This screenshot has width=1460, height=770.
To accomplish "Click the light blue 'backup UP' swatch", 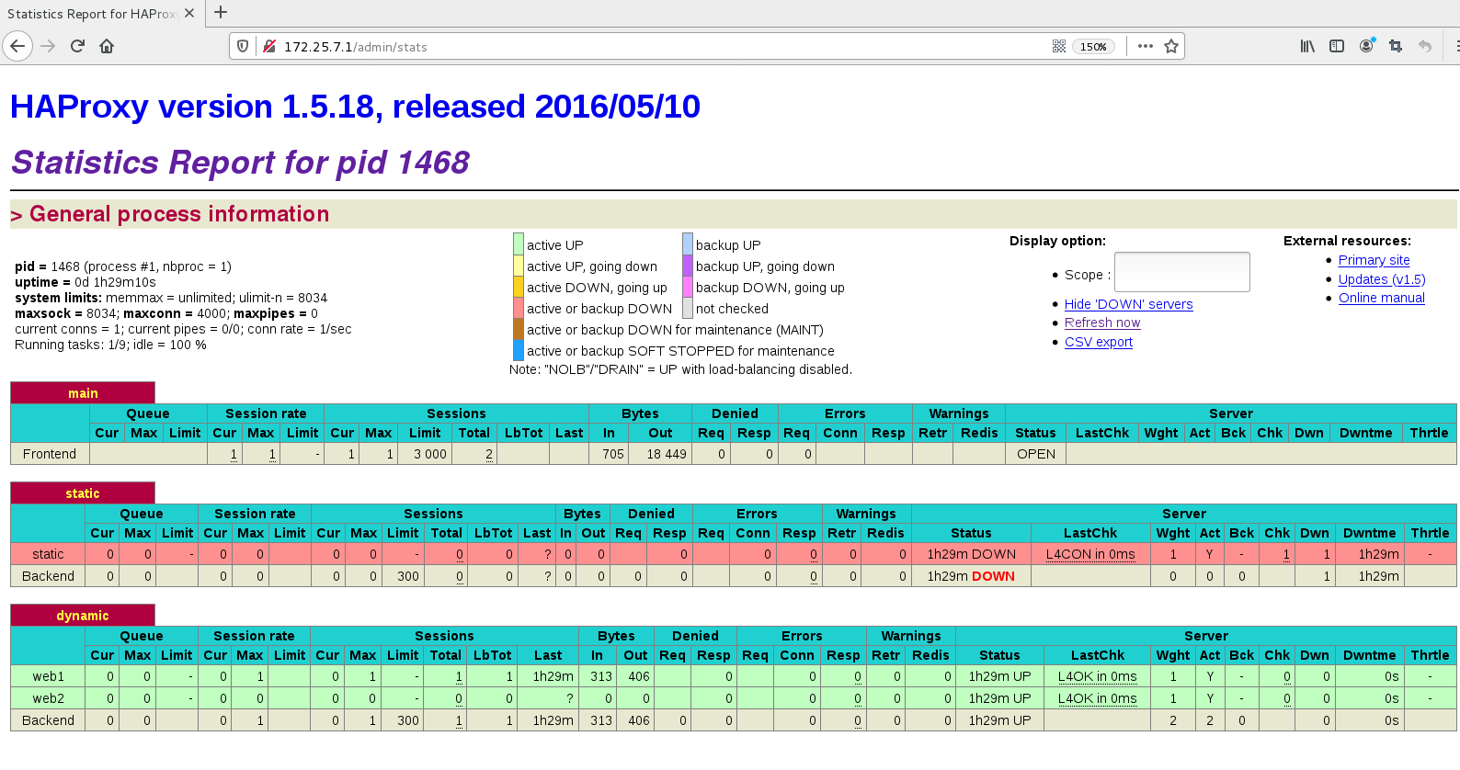I will [x=688, y=244].
